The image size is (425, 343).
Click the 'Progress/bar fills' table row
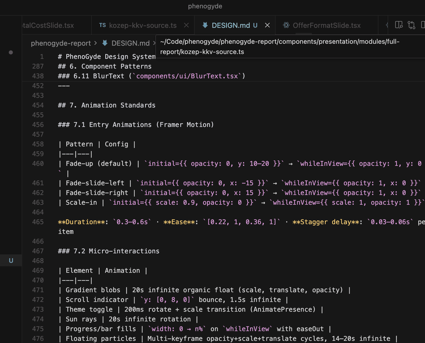pyautogui.click(x=195, y=329)
